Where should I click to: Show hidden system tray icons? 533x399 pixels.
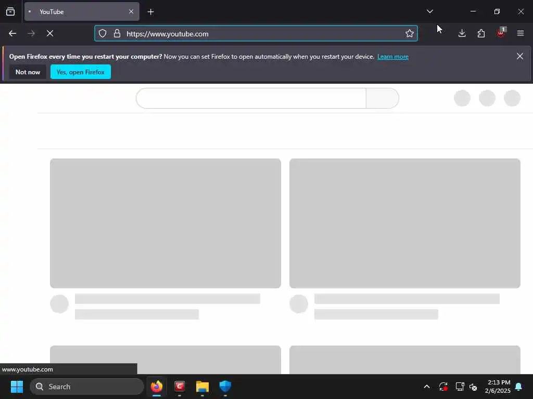(427, 387)
